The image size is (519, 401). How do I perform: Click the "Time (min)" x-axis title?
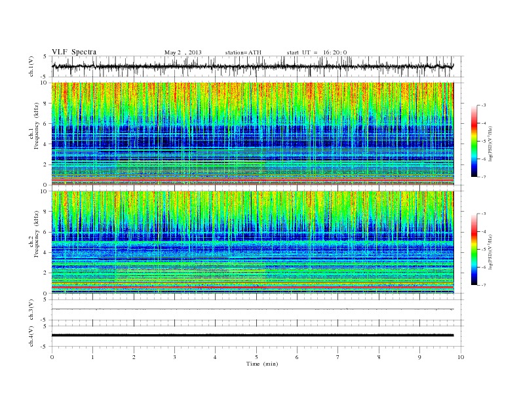point(262,364)
